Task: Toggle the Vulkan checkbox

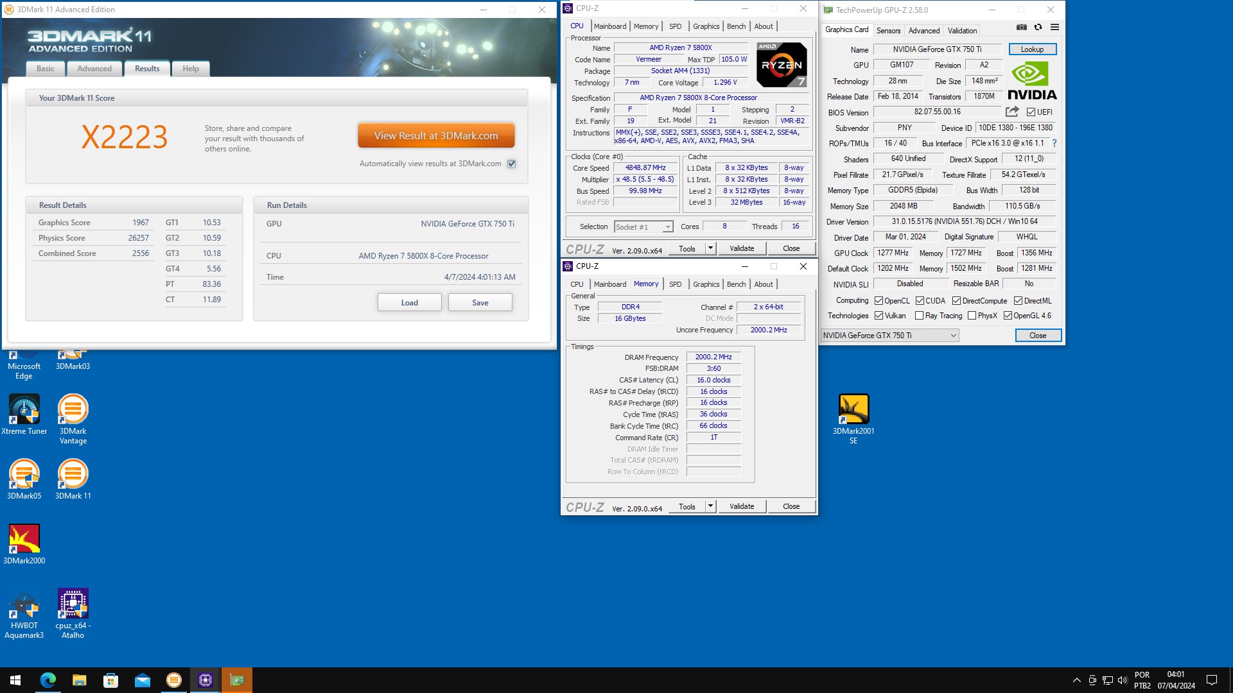Action: (x=879, y=315)
